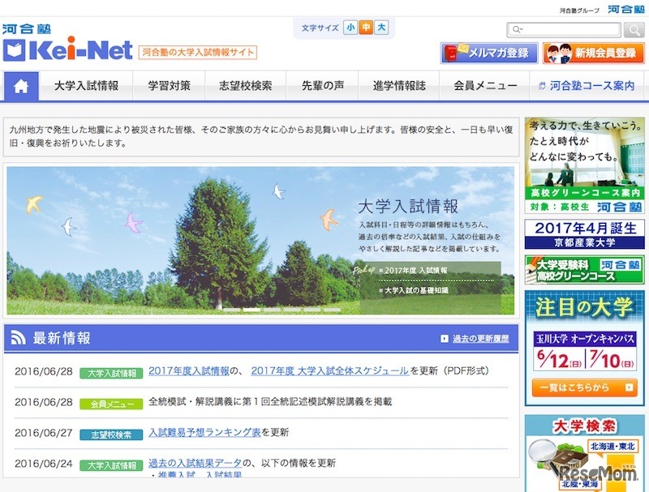Image resolution: width=649 pixels, height=492 pixels.
Task: Open the 志望校検索 menu
Action: [x=246, y=86]
